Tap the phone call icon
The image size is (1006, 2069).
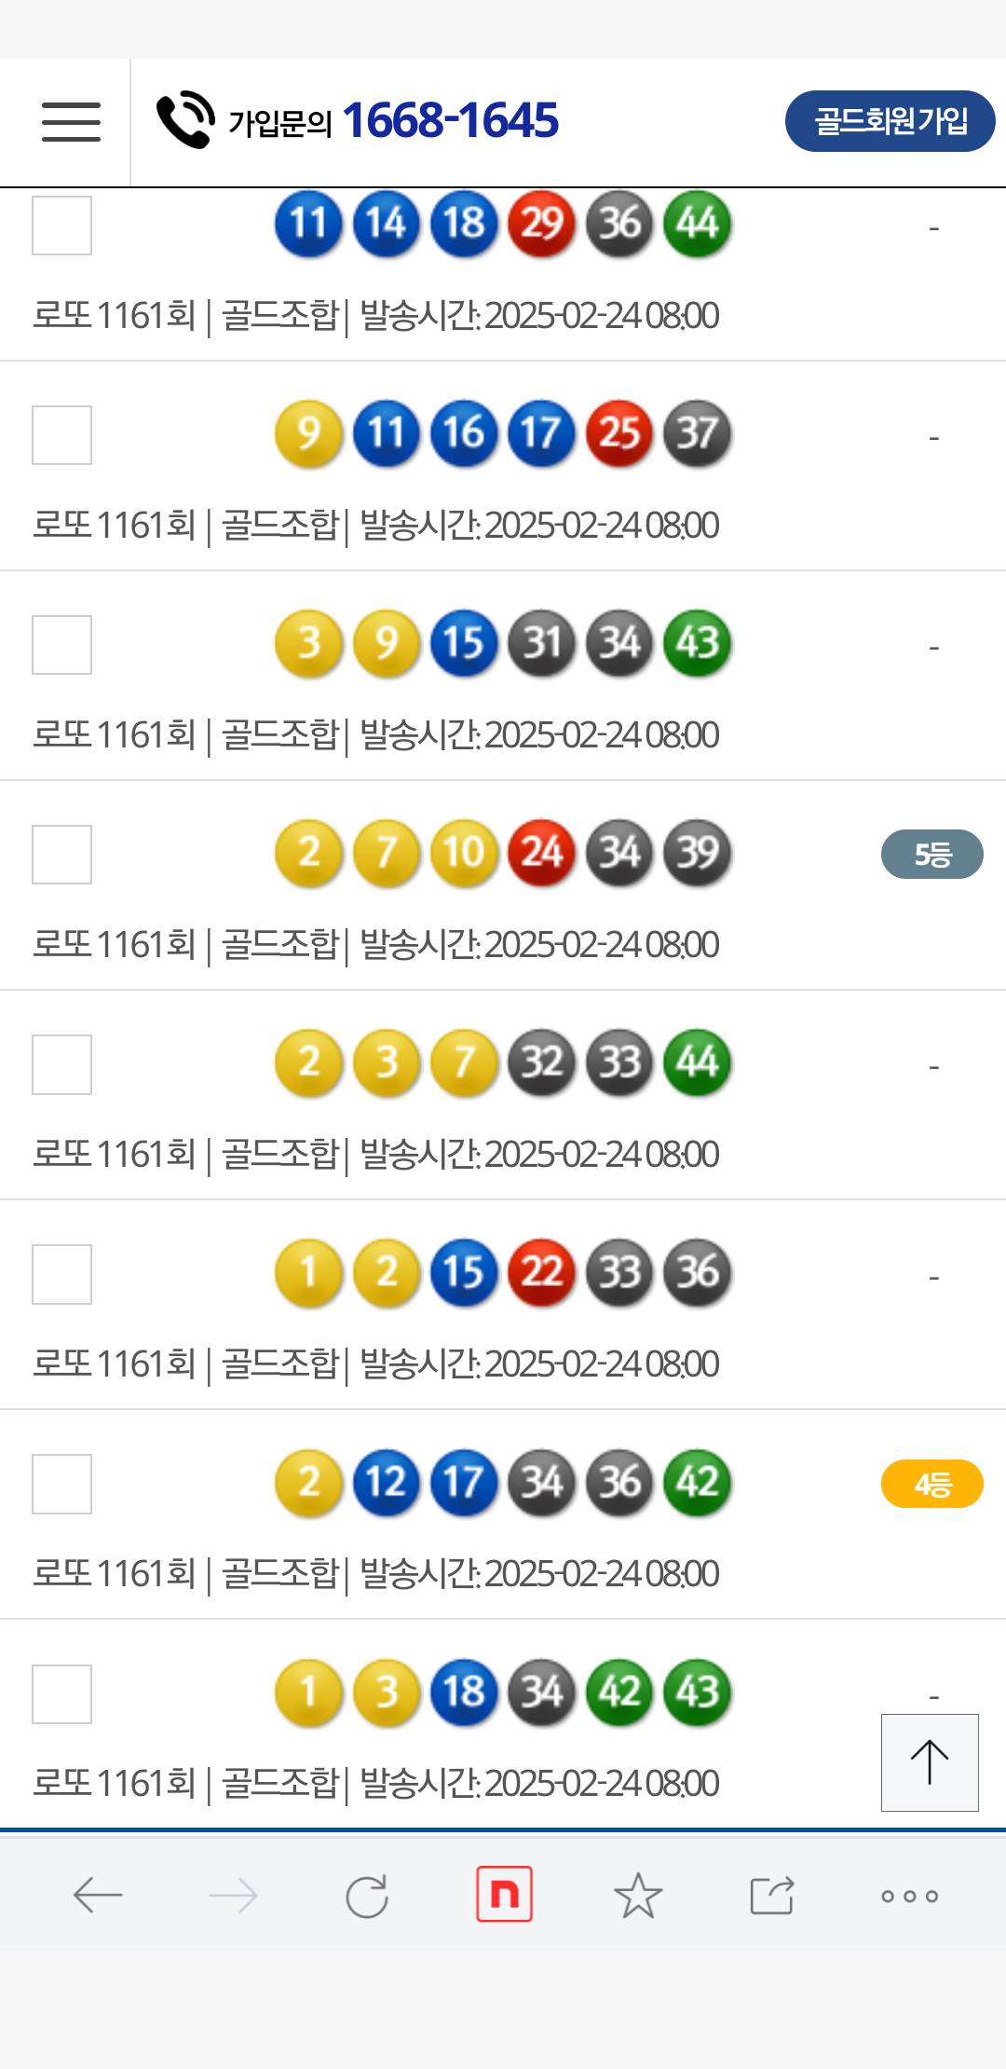tap(185, 120)
